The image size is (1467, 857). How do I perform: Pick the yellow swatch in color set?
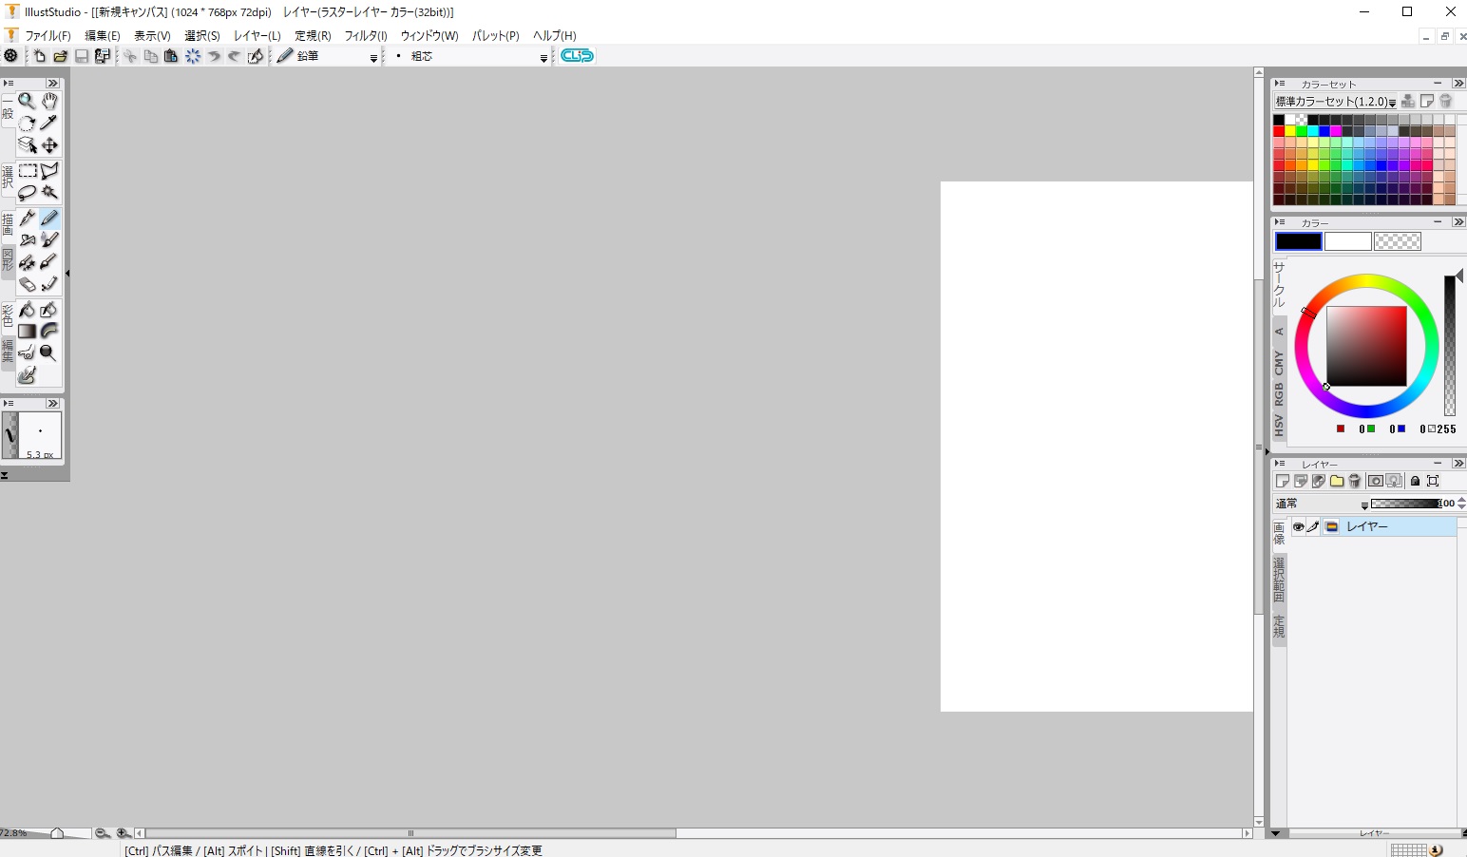[x=1290, y=131]
